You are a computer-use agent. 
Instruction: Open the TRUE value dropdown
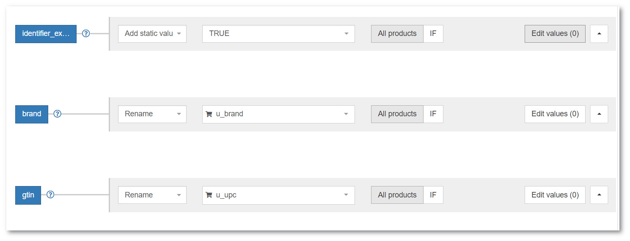tap(278, 34)
